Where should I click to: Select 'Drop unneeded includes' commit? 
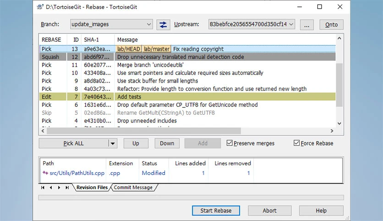point(187,121)
